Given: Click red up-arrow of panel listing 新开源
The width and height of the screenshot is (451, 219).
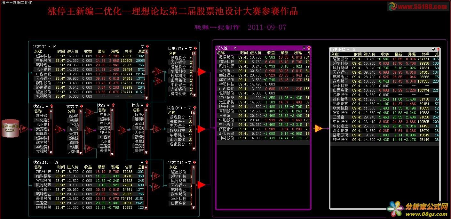Looking at the screenshot, I should (x=51, y=106).
